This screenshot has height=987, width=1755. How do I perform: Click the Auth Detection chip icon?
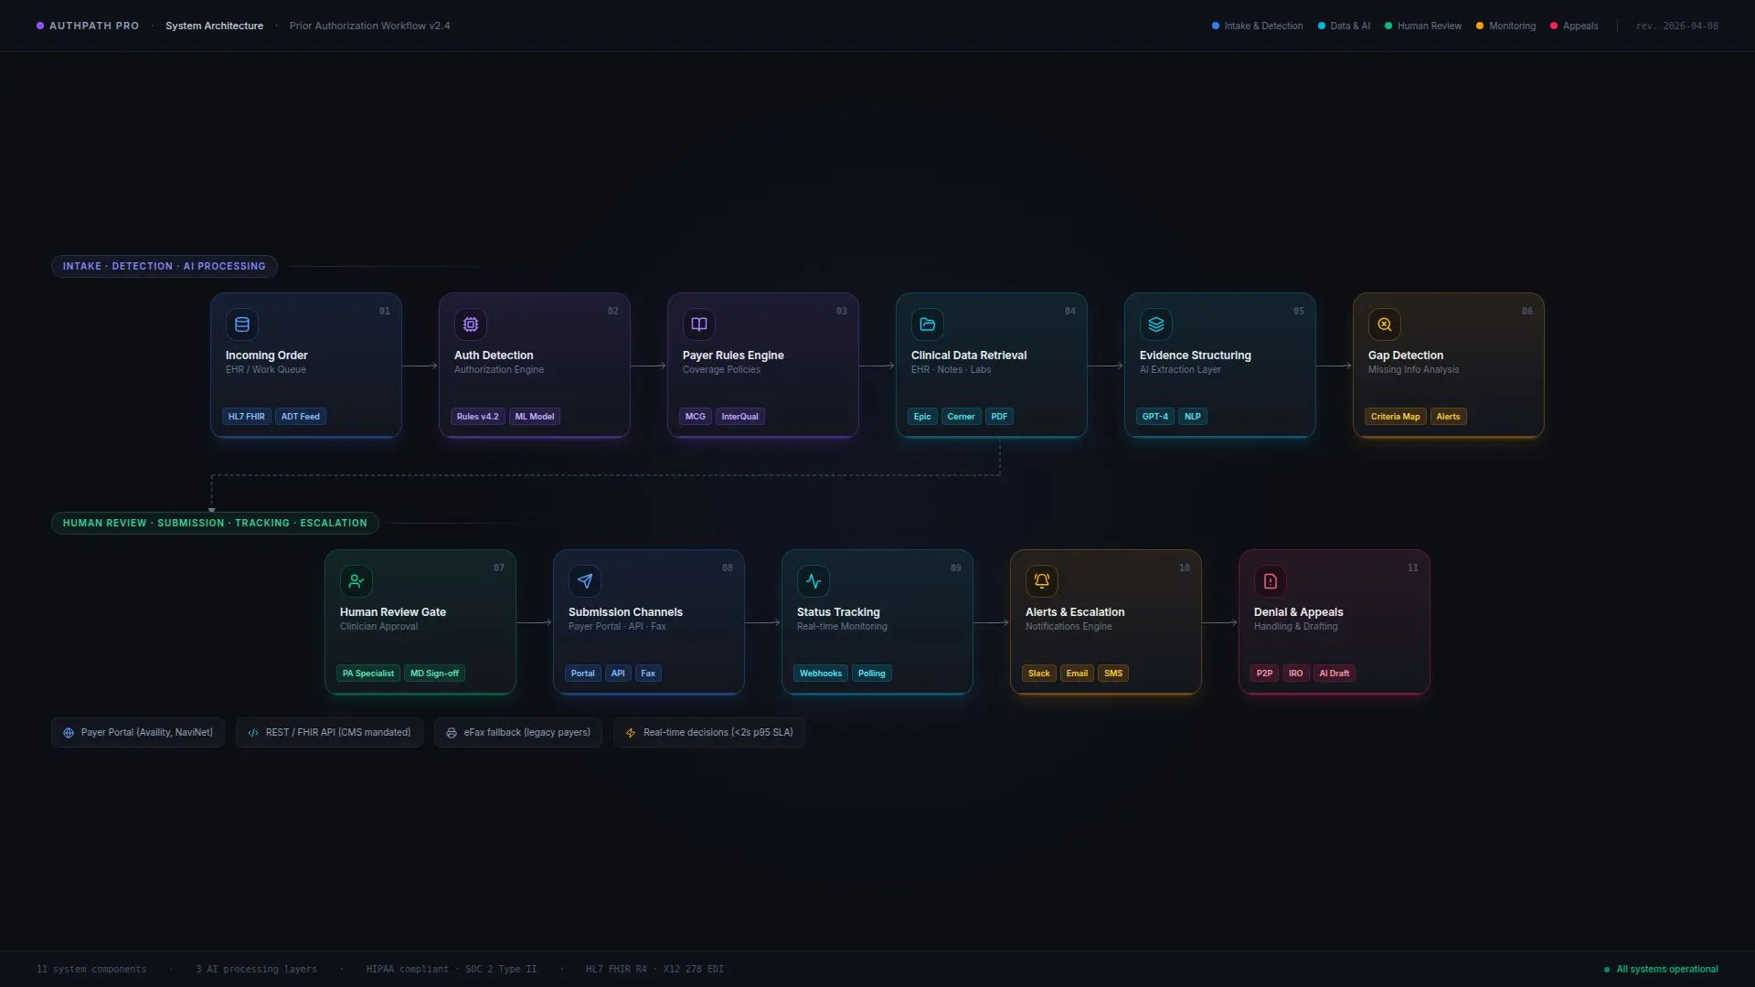(471, 324)
